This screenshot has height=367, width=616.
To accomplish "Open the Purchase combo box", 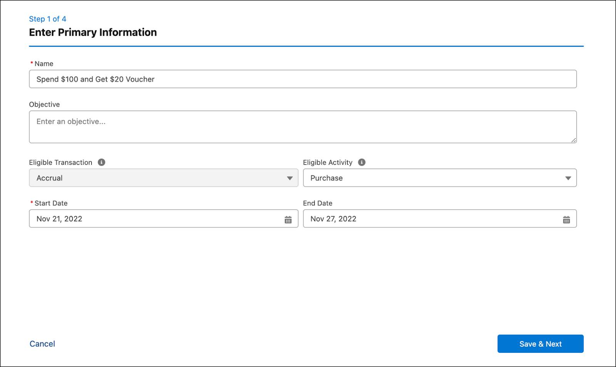I will tap(439, 178).
